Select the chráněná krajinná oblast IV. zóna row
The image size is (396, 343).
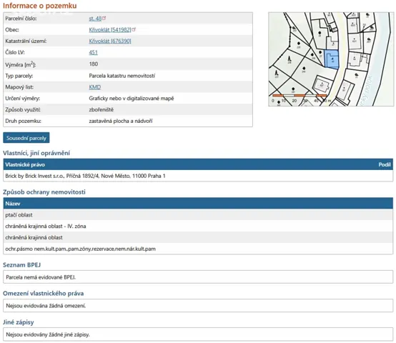click(198, 227)
